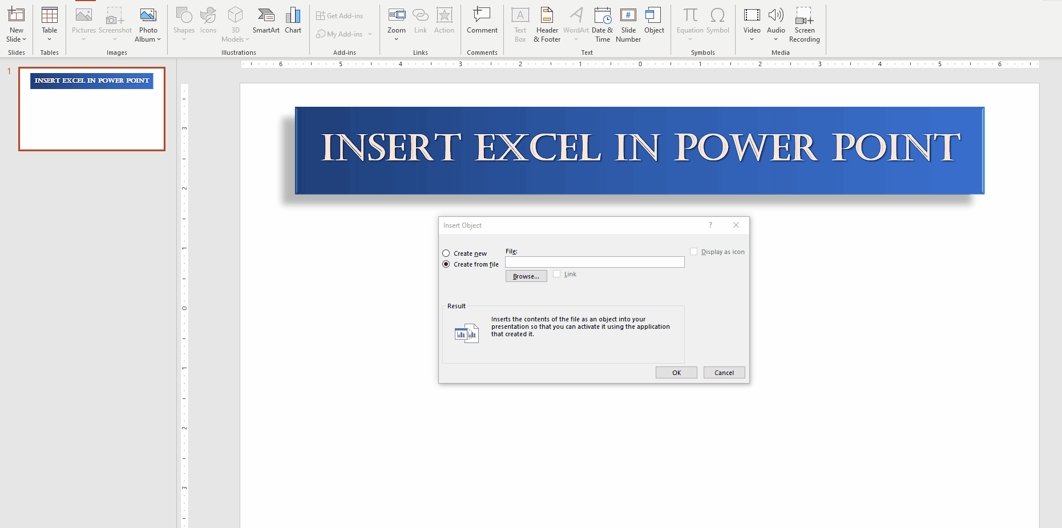Click the 3D Models icon
Viewport: 1062px width, 528px height.
coord(235,15)
